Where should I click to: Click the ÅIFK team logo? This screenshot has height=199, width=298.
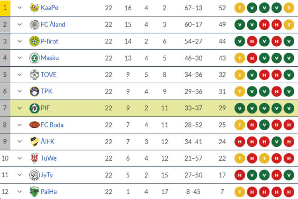coord(34,142)
